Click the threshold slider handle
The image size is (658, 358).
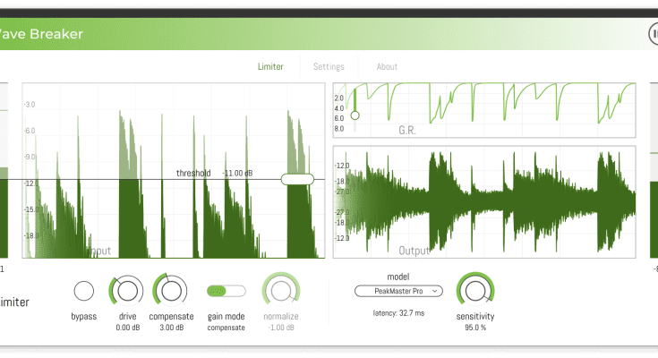pyautogui.click(x=297, y=179)
